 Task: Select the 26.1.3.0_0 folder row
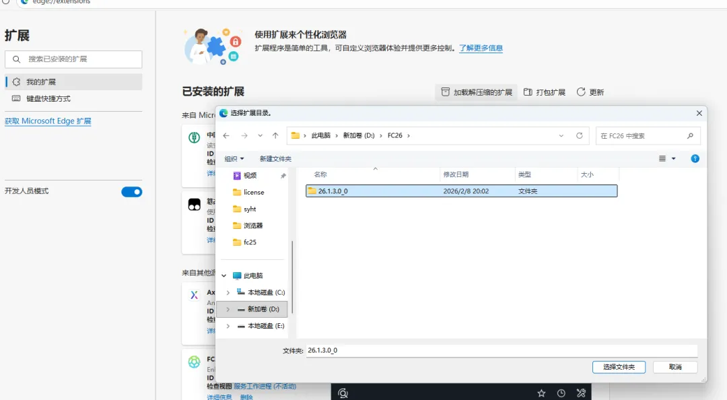461,191
